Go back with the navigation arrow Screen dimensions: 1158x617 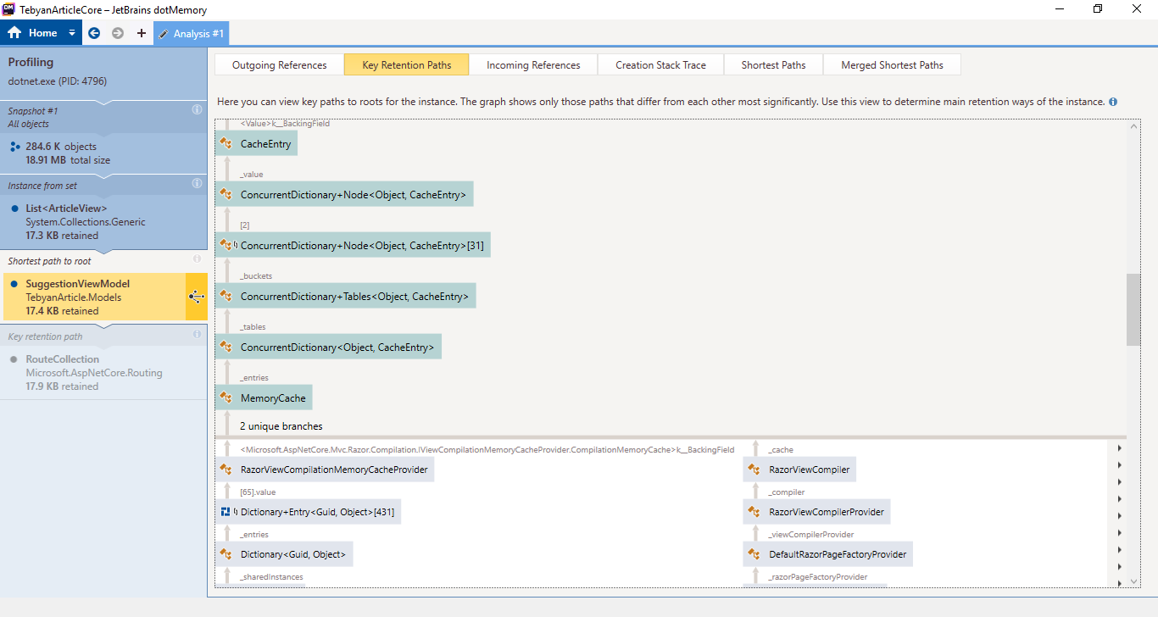[94, 33]
